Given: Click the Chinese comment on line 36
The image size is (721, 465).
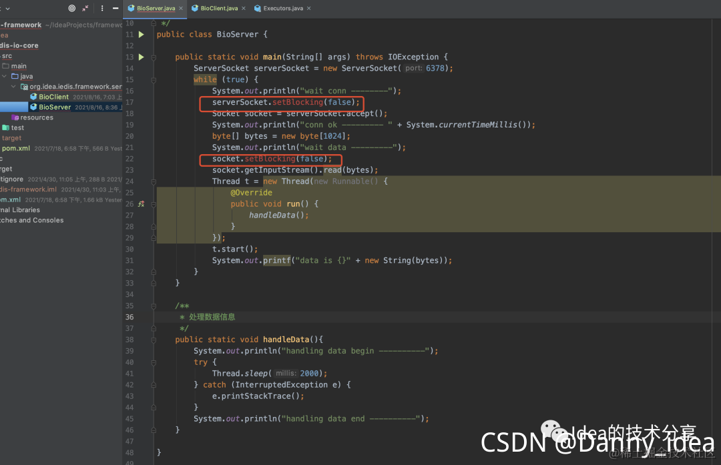Looking at the screenshot, I should click(212, 317).
